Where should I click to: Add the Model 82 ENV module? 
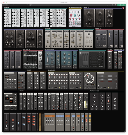73,39
